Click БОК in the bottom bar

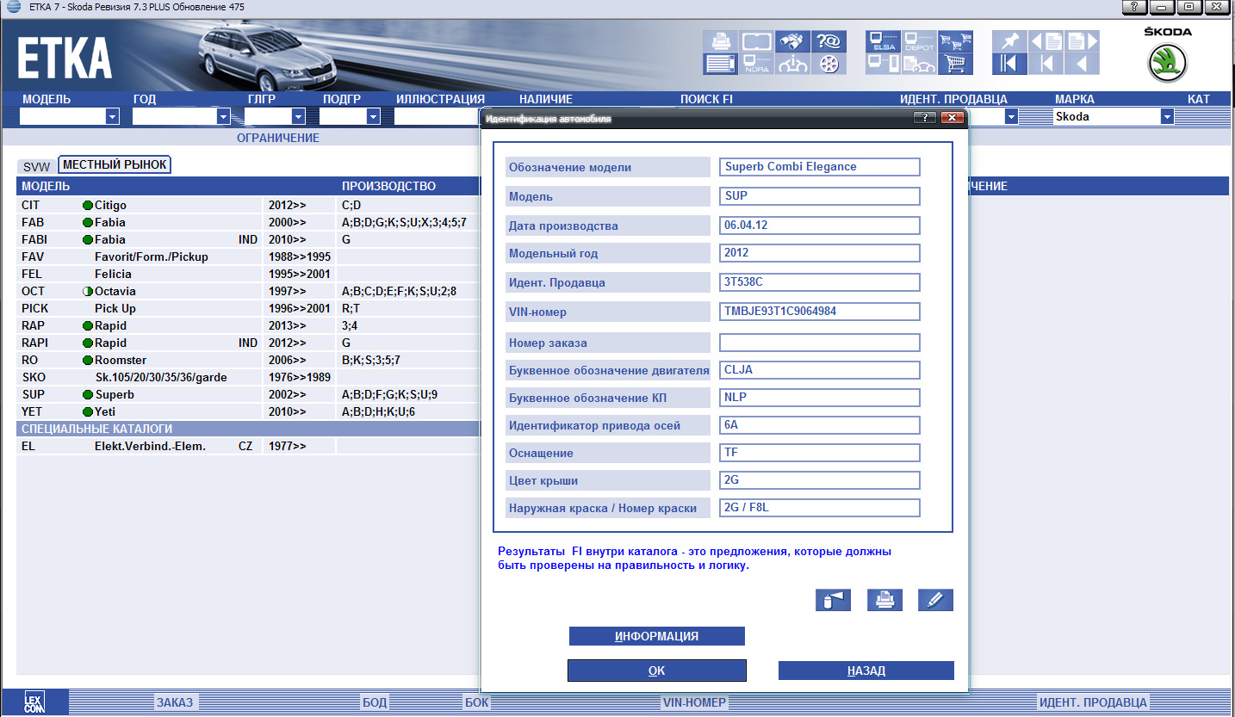pyautogui.click(x=477, y=702)
